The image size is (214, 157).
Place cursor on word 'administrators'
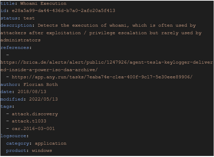pos(21,40)
